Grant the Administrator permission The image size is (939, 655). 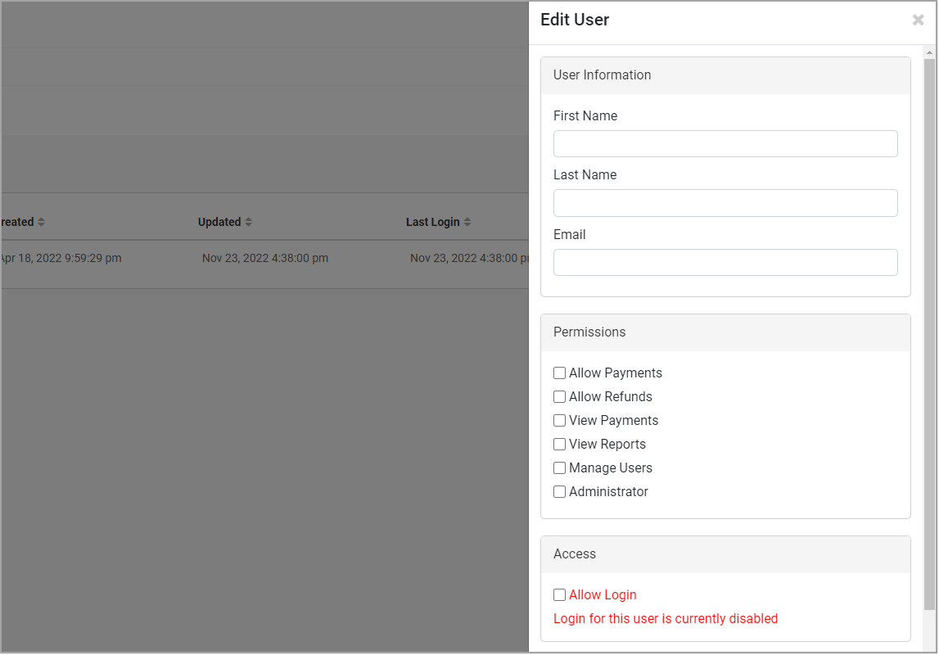(559, 491)
